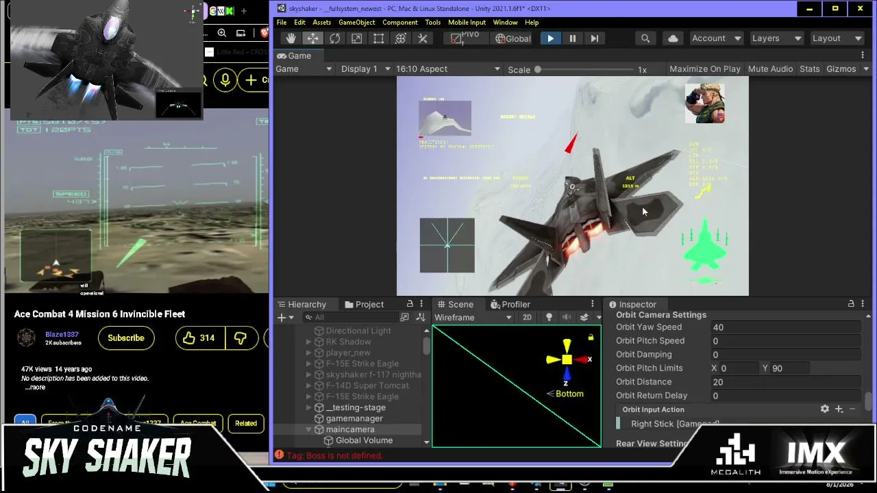Viewport: 877px width, 493px height.
Task: Click the Scene gizmo X axis cone
Action: [x=583, y=359]
